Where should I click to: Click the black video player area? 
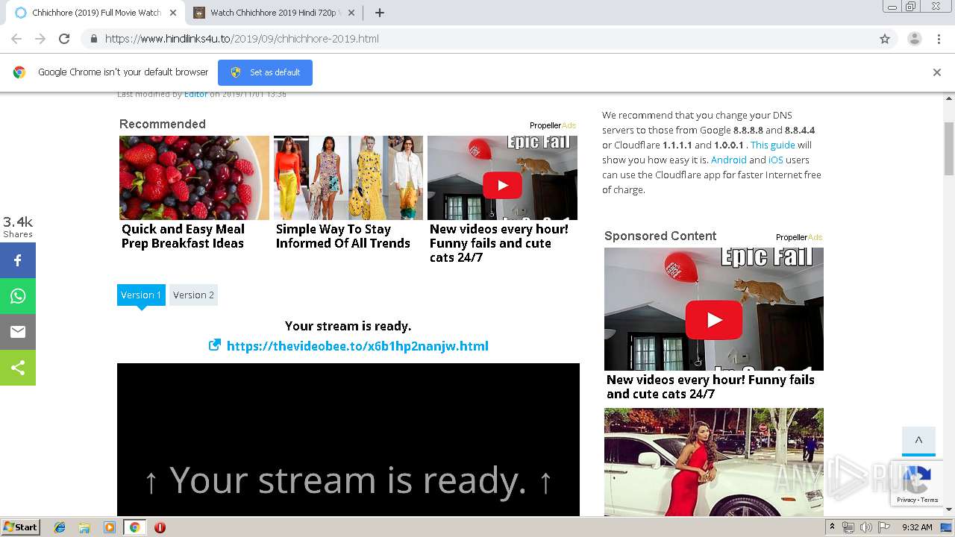(x=348, y=439)
